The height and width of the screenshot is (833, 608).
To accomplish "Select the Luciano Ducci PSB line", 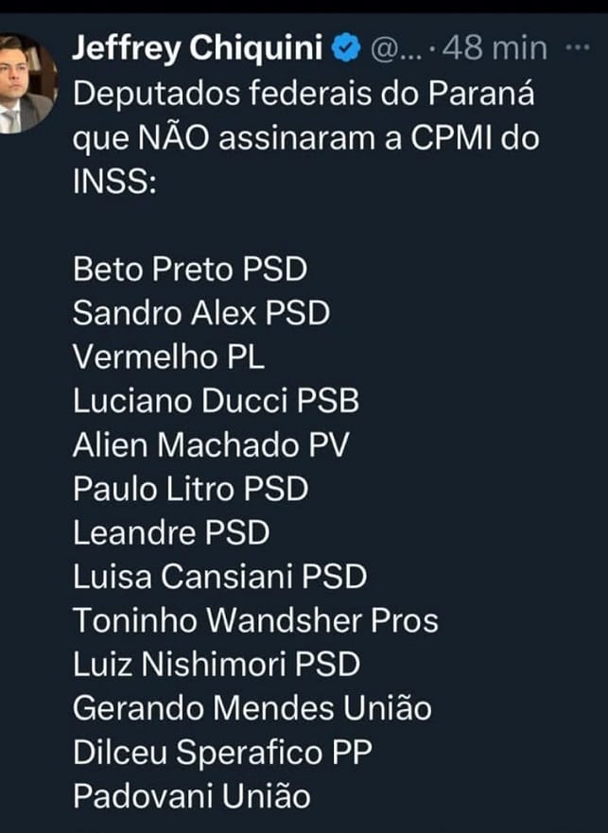I will pyautogui.click(x=216, y=401).
